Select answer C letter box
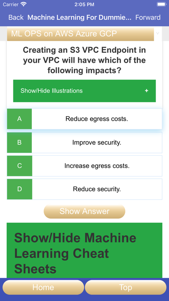 19,166
